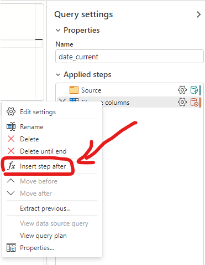Viewport: 205px width, 265px height.
Task: Choose Edit settings from context menu
Action: click(x=52, y=112)
